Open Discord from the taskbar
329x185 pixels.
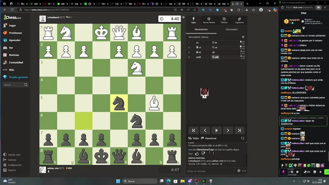pyautogui.click(x=190, y=181)
